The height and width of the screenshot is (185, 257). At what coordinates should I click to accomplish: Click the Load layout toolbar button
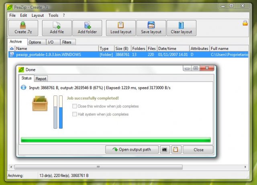click(121, 28)
